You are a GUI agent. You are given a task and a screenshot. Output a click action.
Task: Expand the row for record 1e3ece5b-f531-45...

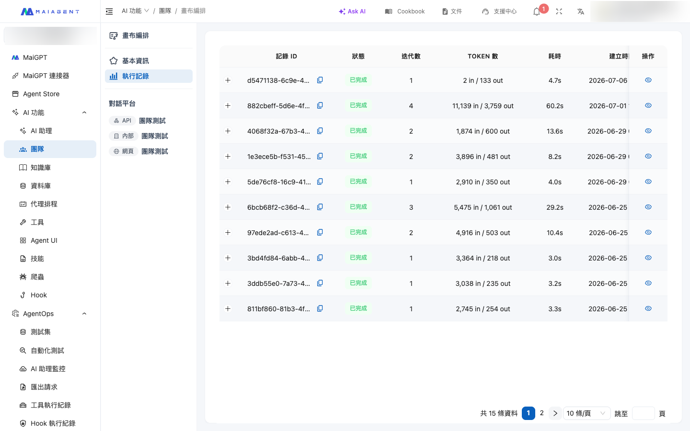coord(228,157)
